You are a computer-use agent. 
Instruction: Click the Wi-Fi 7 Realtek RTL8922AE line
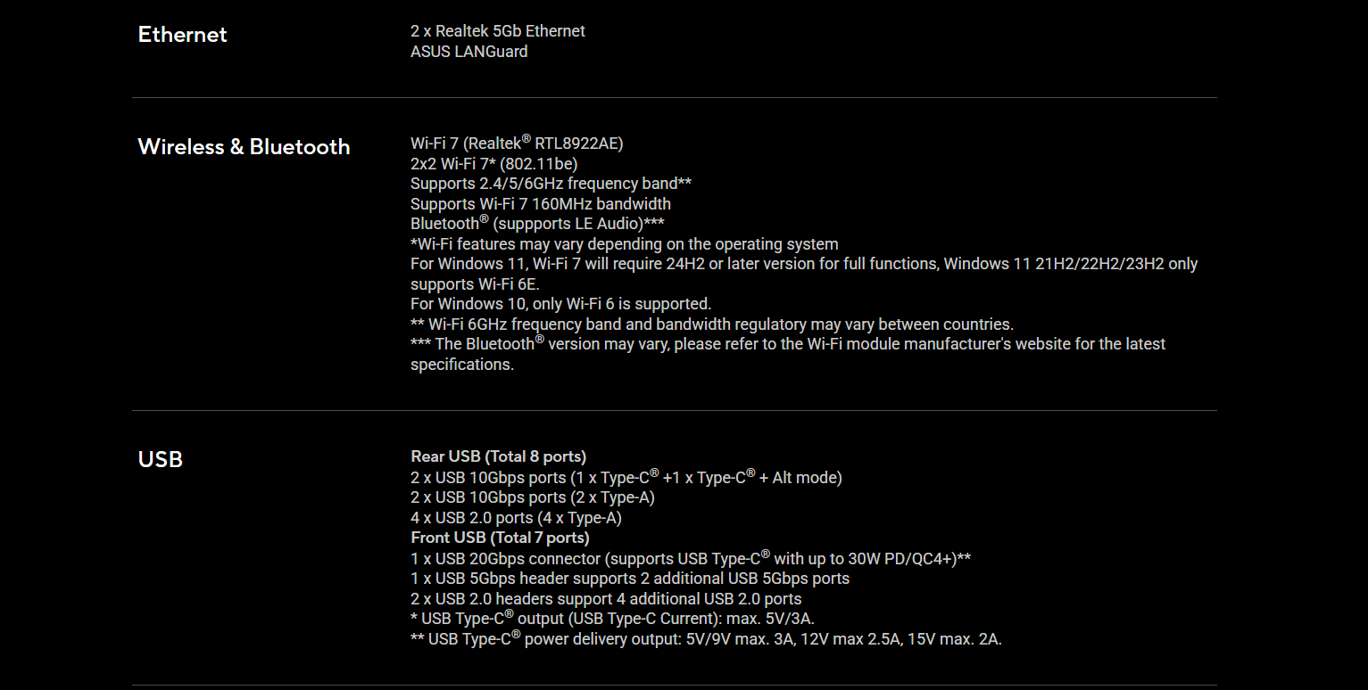click(x=516, y=143)
